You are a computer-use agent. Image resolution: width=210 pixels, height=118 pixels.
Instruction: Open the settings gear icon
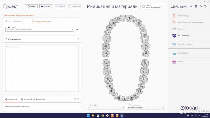tap(196, 6)
